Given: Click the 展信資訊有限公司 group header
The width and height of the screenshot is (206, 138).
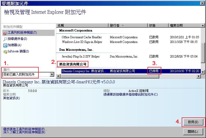Looking at the screenshot, I should click(x=73, y=64).
